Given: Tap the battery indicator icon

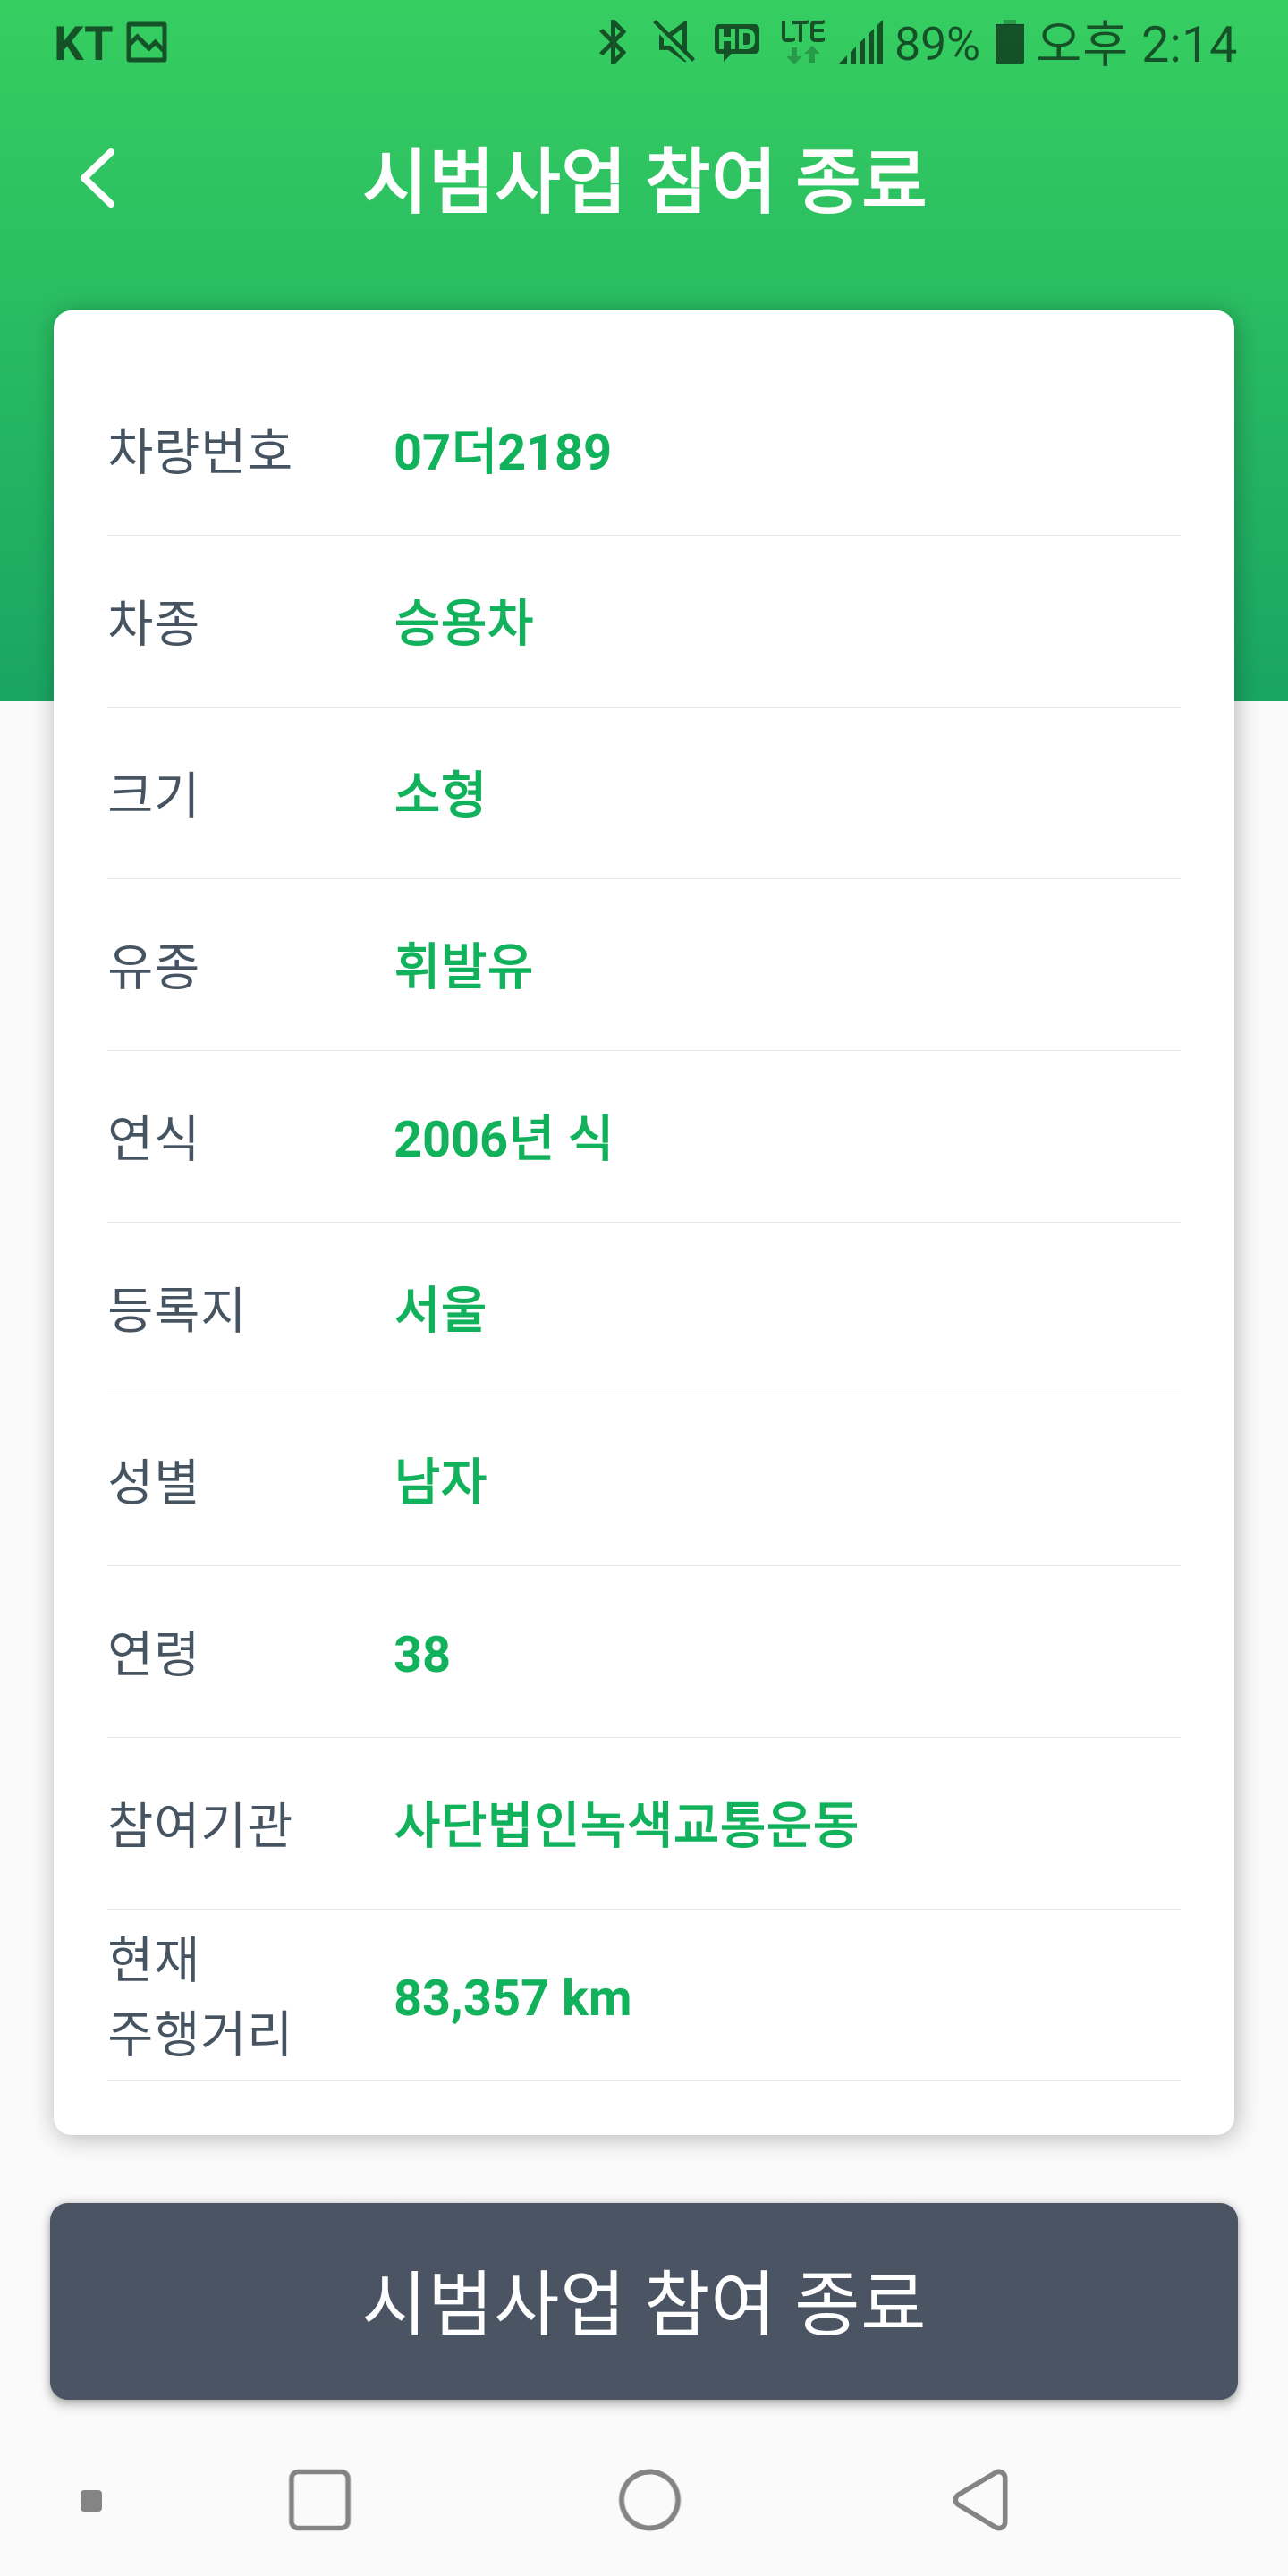Looking at the screenshot, I should pyautogui.click(x=1009, y=43).
